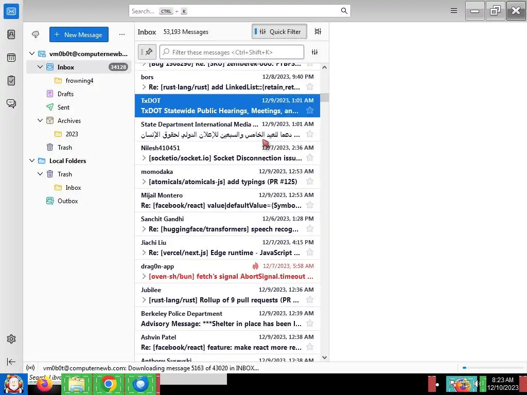The width and height of the screenshot is (527, 395).
Task: Open the application hamburger menu
Action: click(x=454, y=11)
